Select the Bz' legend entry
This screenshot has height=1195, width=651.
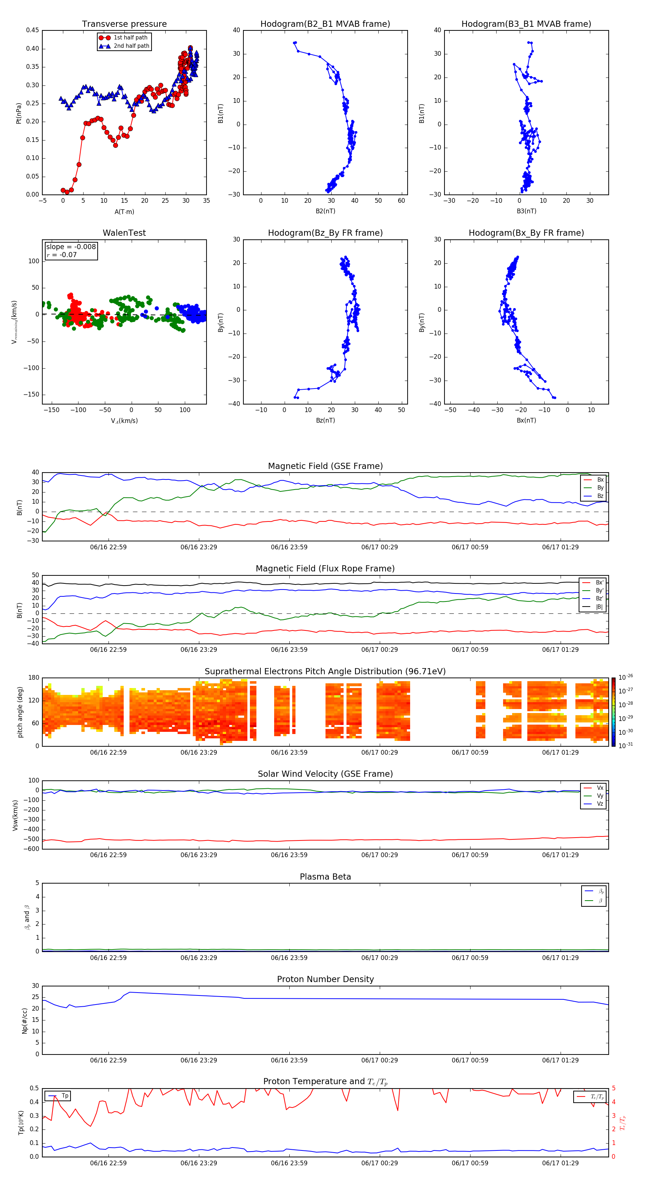(593, 599)
